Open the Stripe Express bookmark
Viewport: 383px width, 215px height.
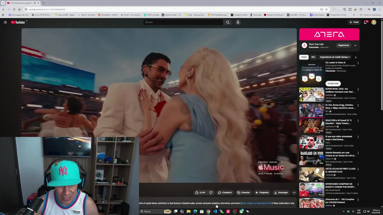pyautogui.click(x=317, y=15)
